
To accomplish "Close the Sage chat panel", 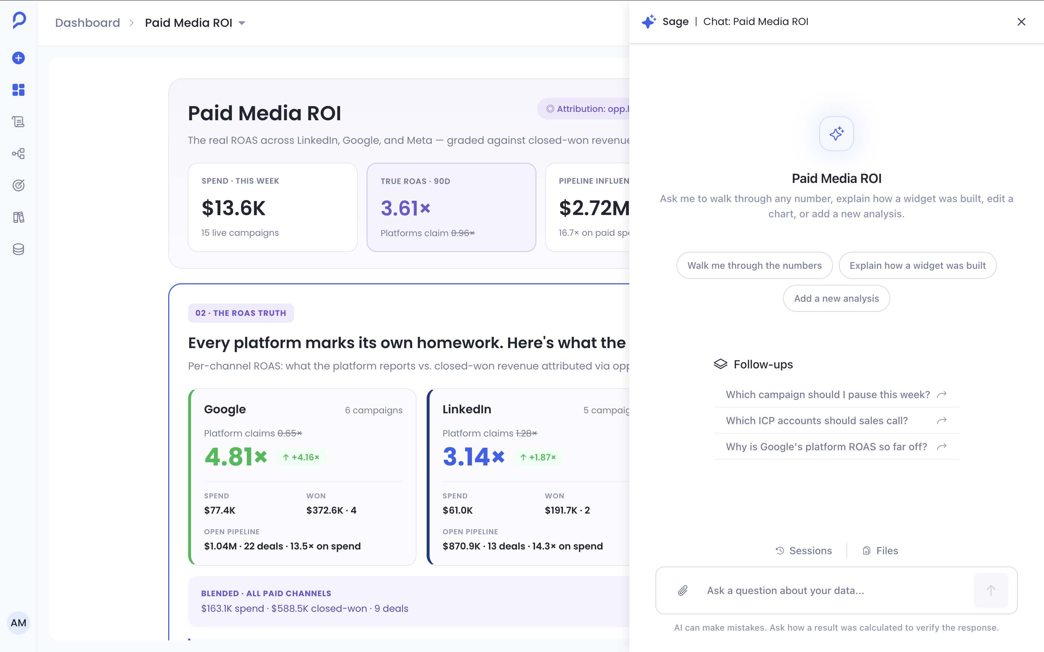I will coord(1021,22).
